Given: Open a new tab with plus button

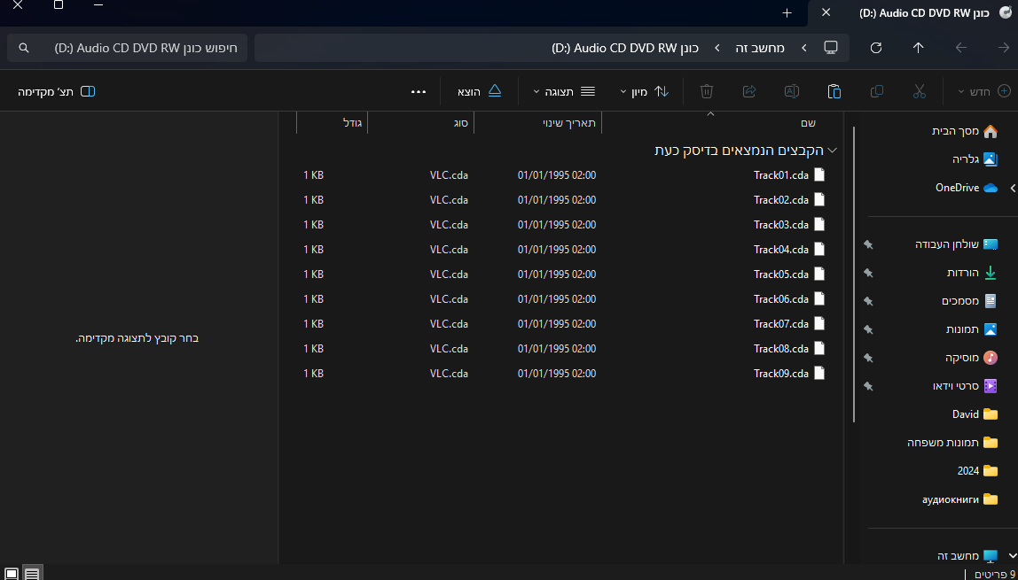Looking at the screenshot, I should (787, 12).
